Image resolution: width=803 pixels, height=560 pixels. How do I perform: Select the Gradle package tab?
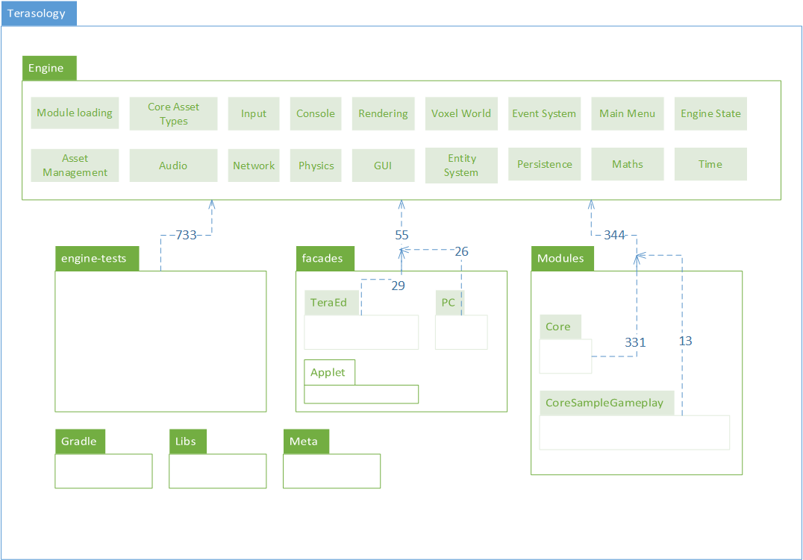80,441
